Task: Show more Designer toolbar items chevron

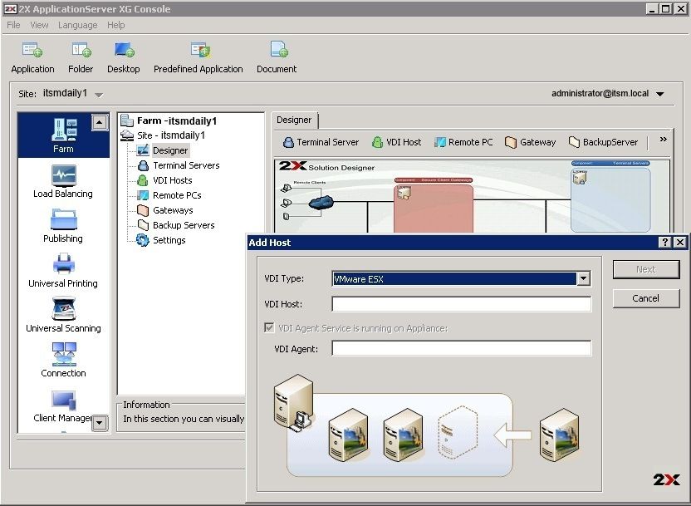Action: pyautogui.click(x=664, y=140)
